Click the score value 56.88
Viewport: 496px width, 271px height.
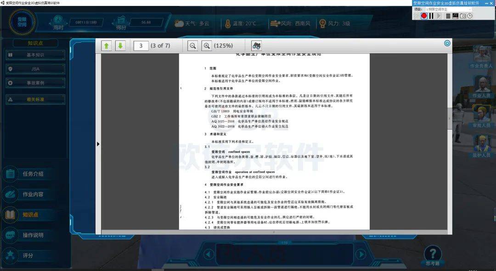[x=146, y=23]
